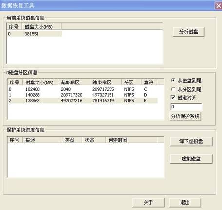Select partition C row with 102400 MB
The width and height of the screenshot is (222, 210).
click(x=82, y=89)
